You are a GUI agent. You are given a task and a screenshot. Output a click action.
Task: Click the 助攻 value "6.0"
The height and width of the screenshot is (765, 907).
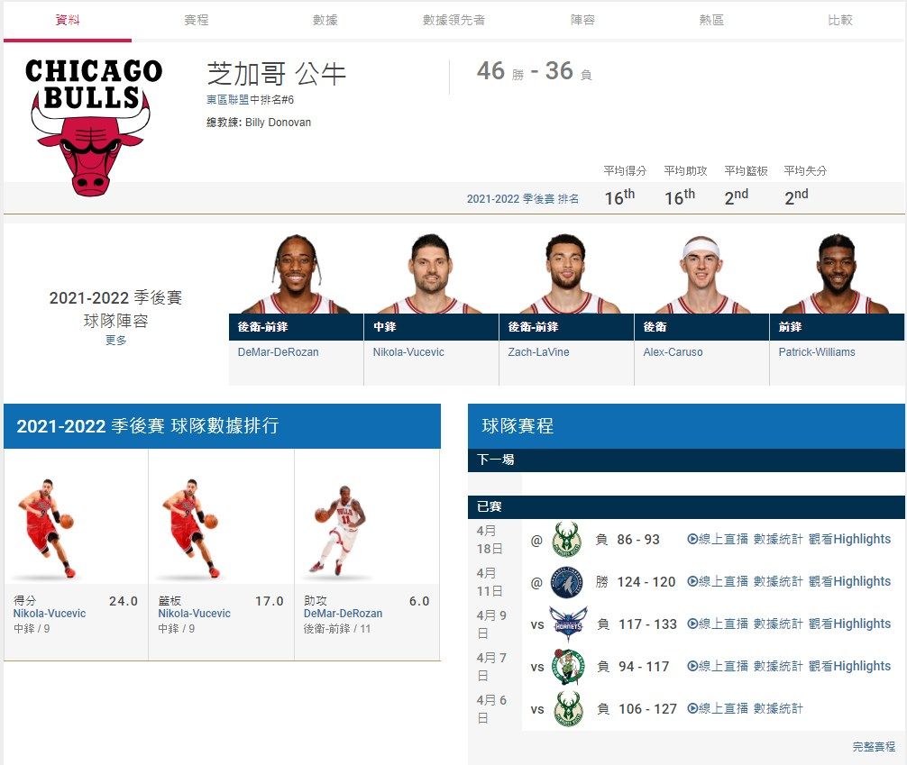point(419,601)
